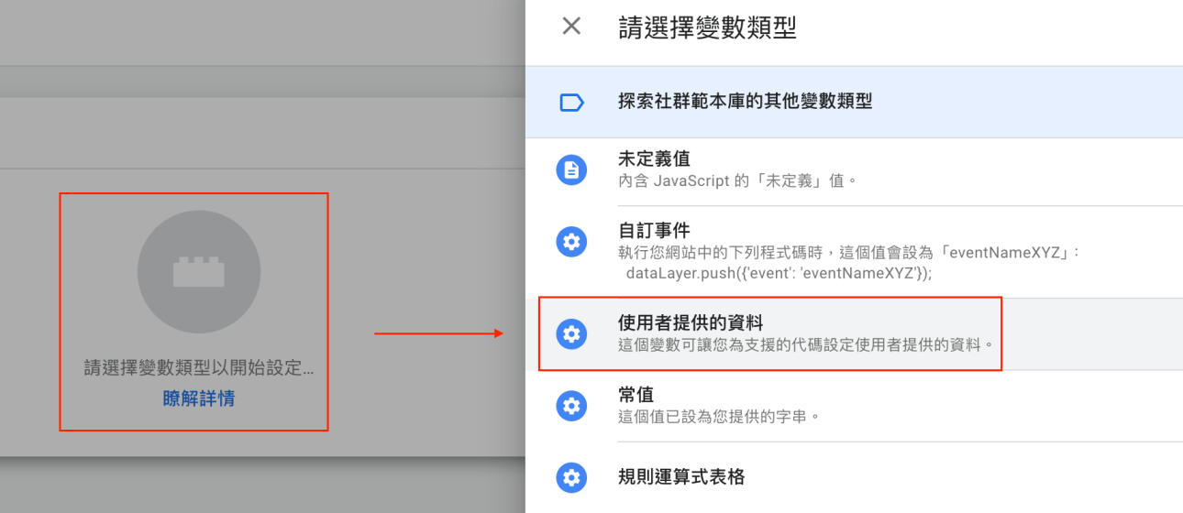The height and width of the screenshot is (513, 1183).
Task: Select 規則運算式表格 variable type title
Action: (x=681, y=477)
